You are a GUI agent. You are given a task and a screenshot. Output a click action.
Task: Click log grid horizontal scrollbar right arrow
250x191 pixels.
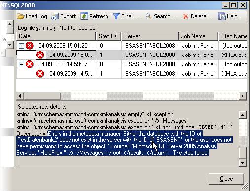coord(243,96)
